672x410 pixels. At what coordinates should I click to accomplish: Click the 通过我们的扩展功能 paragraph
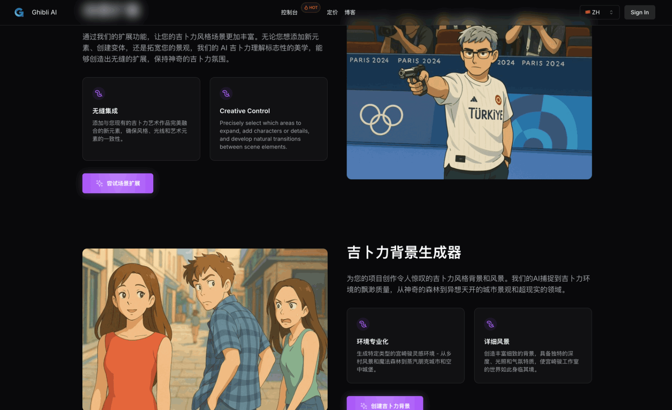(x=202, y=48)
